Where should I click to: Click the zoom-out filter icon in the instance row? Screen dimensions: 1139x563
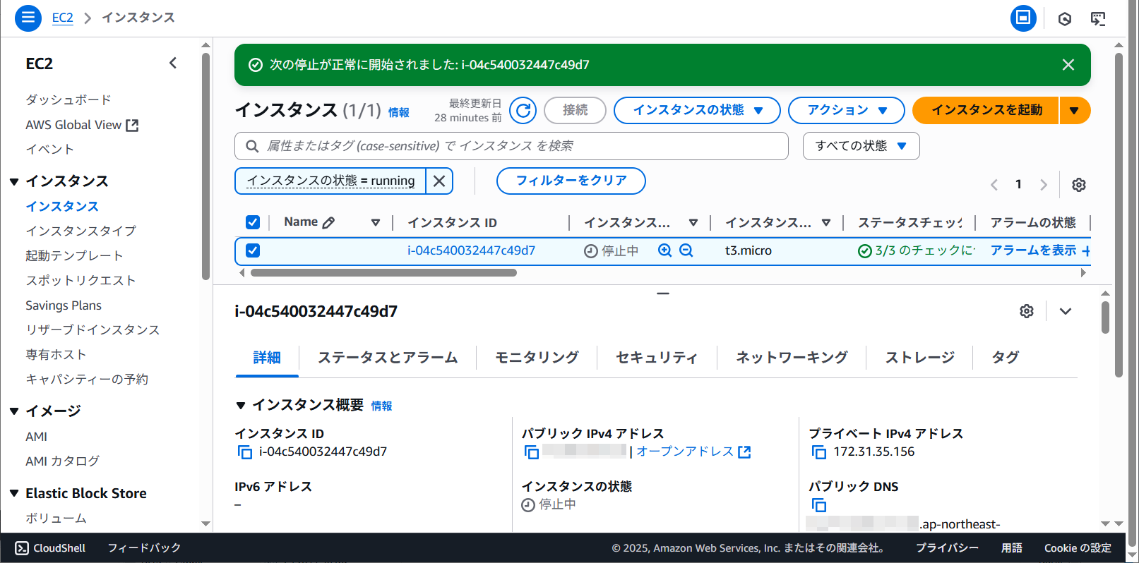point(686,250)
